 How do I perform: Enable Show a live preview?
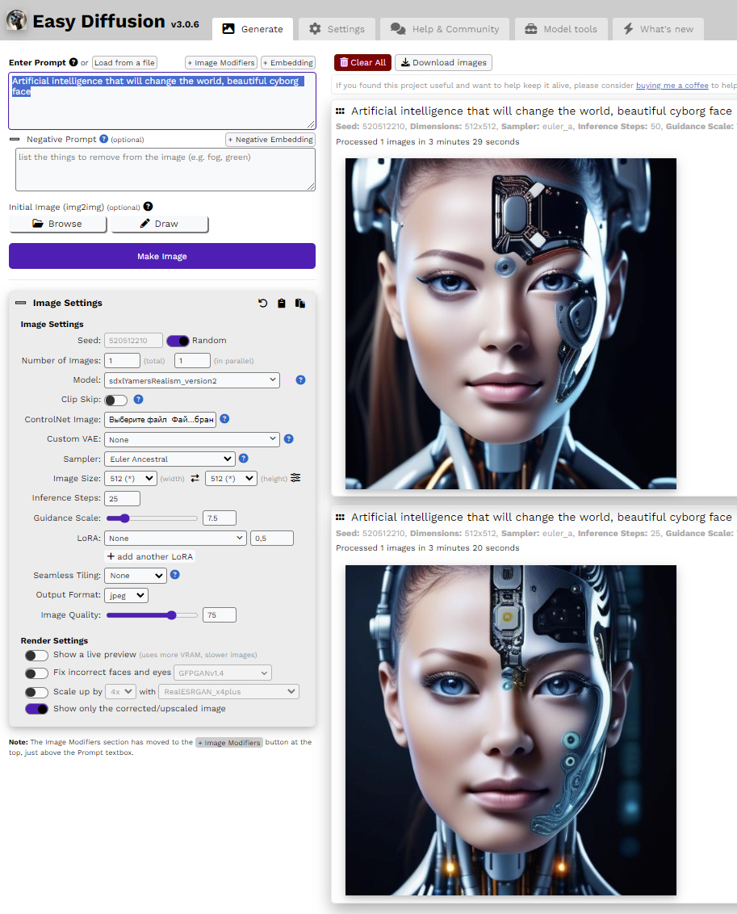point(36,655)
